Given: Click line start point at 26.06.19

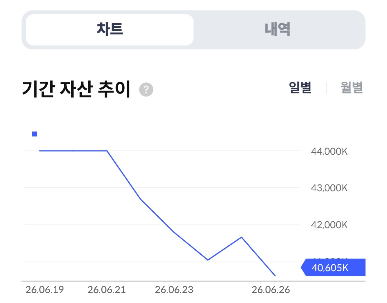Looking at the screenshot, I should (x=40, y=150).
